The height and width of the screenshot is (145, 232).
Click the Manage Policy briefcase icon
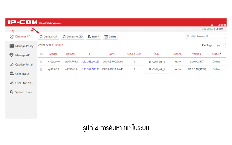coord(12,46)
